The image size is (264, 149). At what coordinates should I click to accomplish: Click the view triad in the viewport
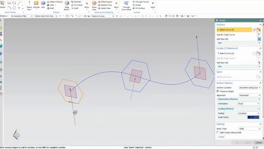click(16, 135)
